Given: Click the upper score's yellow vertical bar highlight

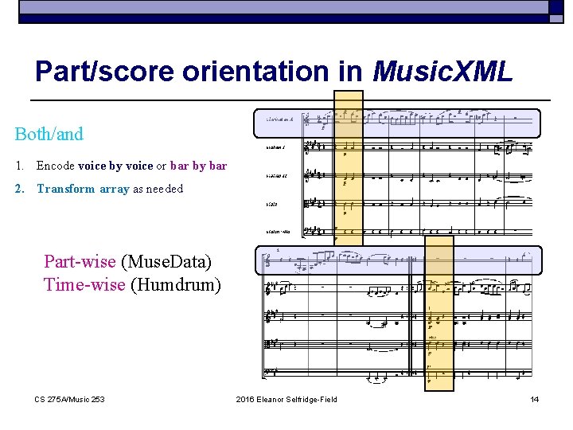Looking at the screenshot, I should (349, 168).
